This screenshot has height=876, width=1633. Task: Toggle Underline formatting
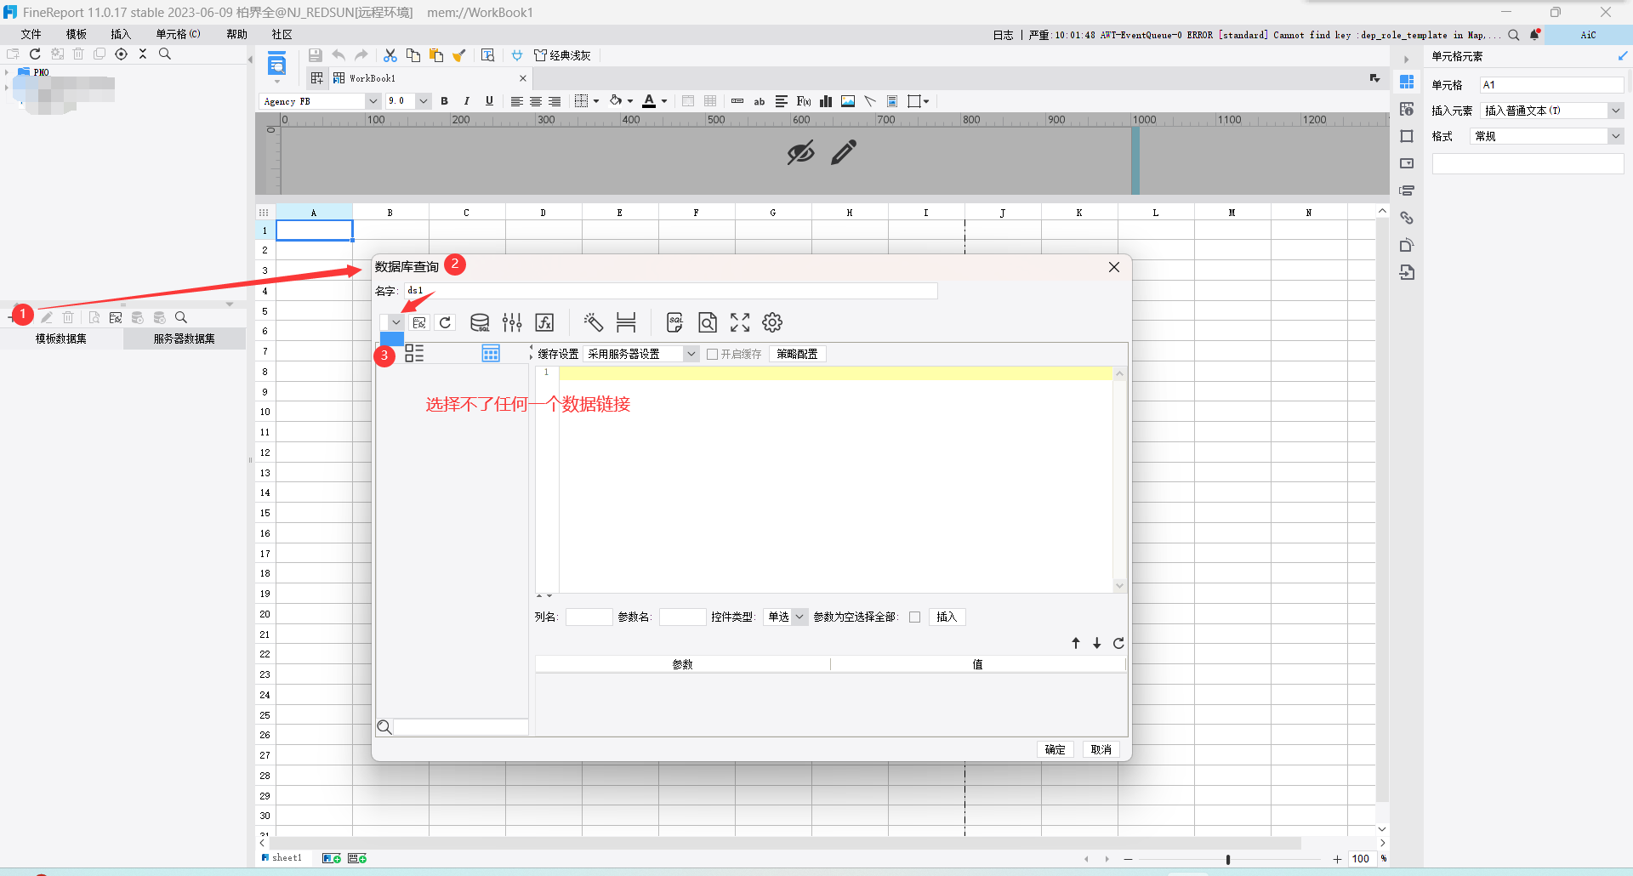click(489, 101)
